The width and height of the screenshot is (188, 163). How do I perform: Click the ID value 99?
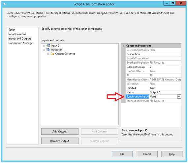[165, 75]
